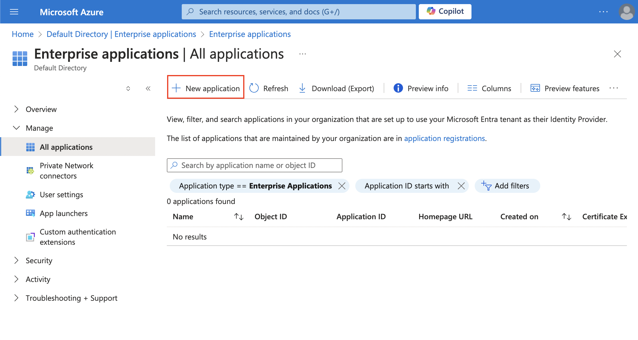This screenshot has width=638, height=340.
Task: Open Preview features
Action: tap(565, 88)
